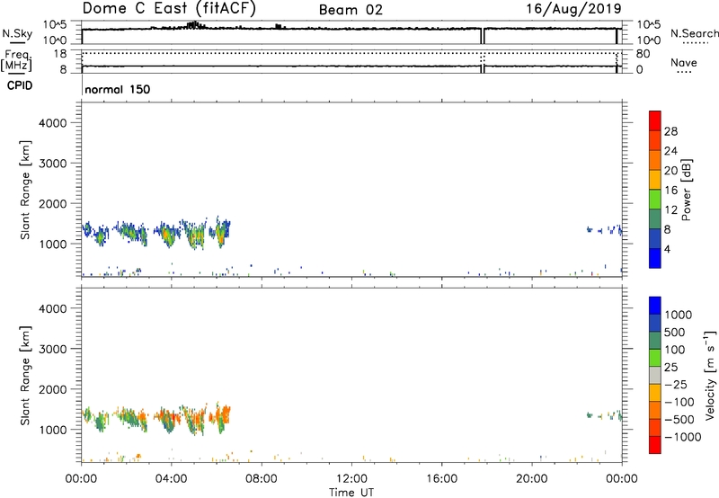The width and height of the screenshot is (719, 498).
Task: Click the gray swatch on Velocity colorbar
Action: (655, 376)
